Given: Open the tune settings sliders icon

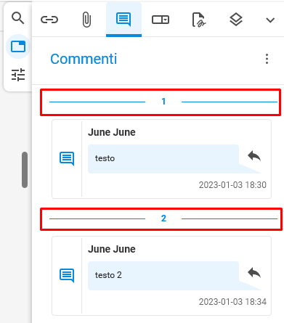Looking at the screenshot, I should (x=18, y=75).
